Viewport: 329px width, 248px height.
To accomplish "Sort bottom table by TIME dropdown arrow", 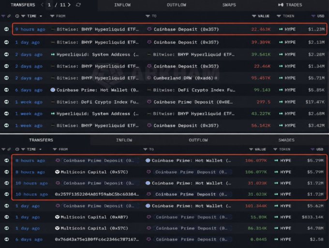I will (40, 149).
